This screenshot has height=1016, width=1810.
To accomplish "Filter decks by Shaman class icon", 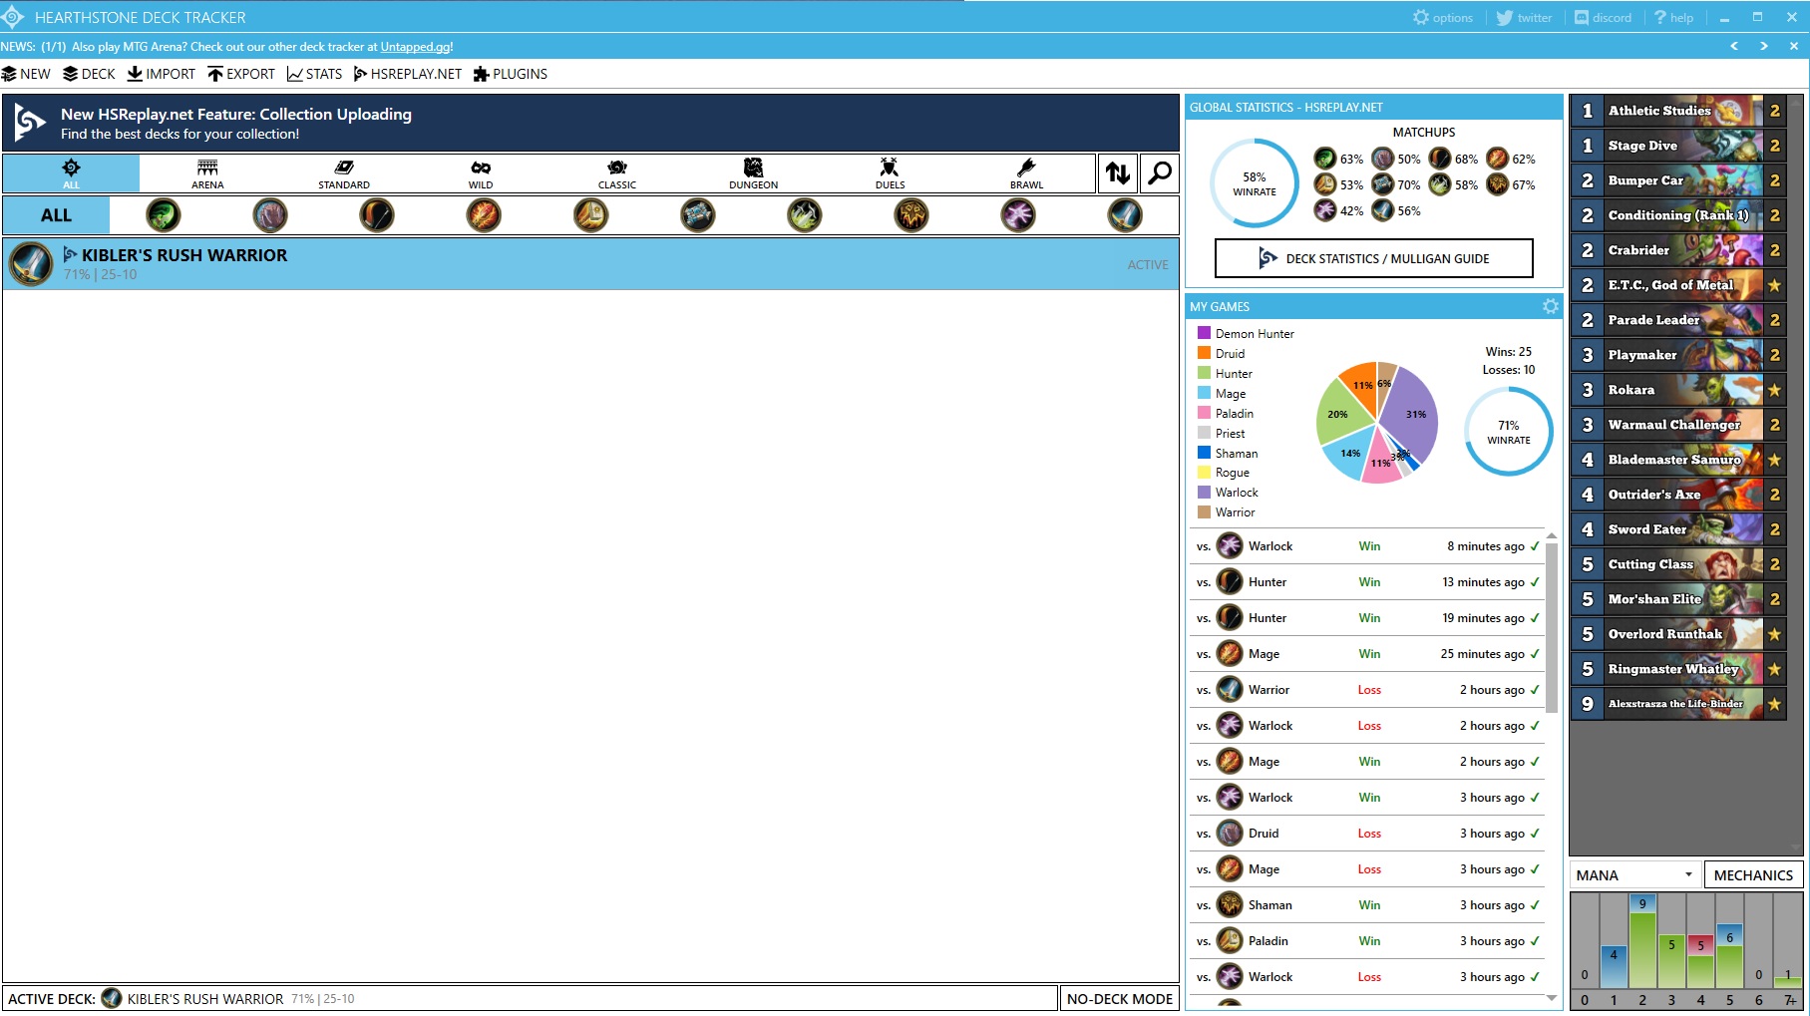I will (911, 215).
